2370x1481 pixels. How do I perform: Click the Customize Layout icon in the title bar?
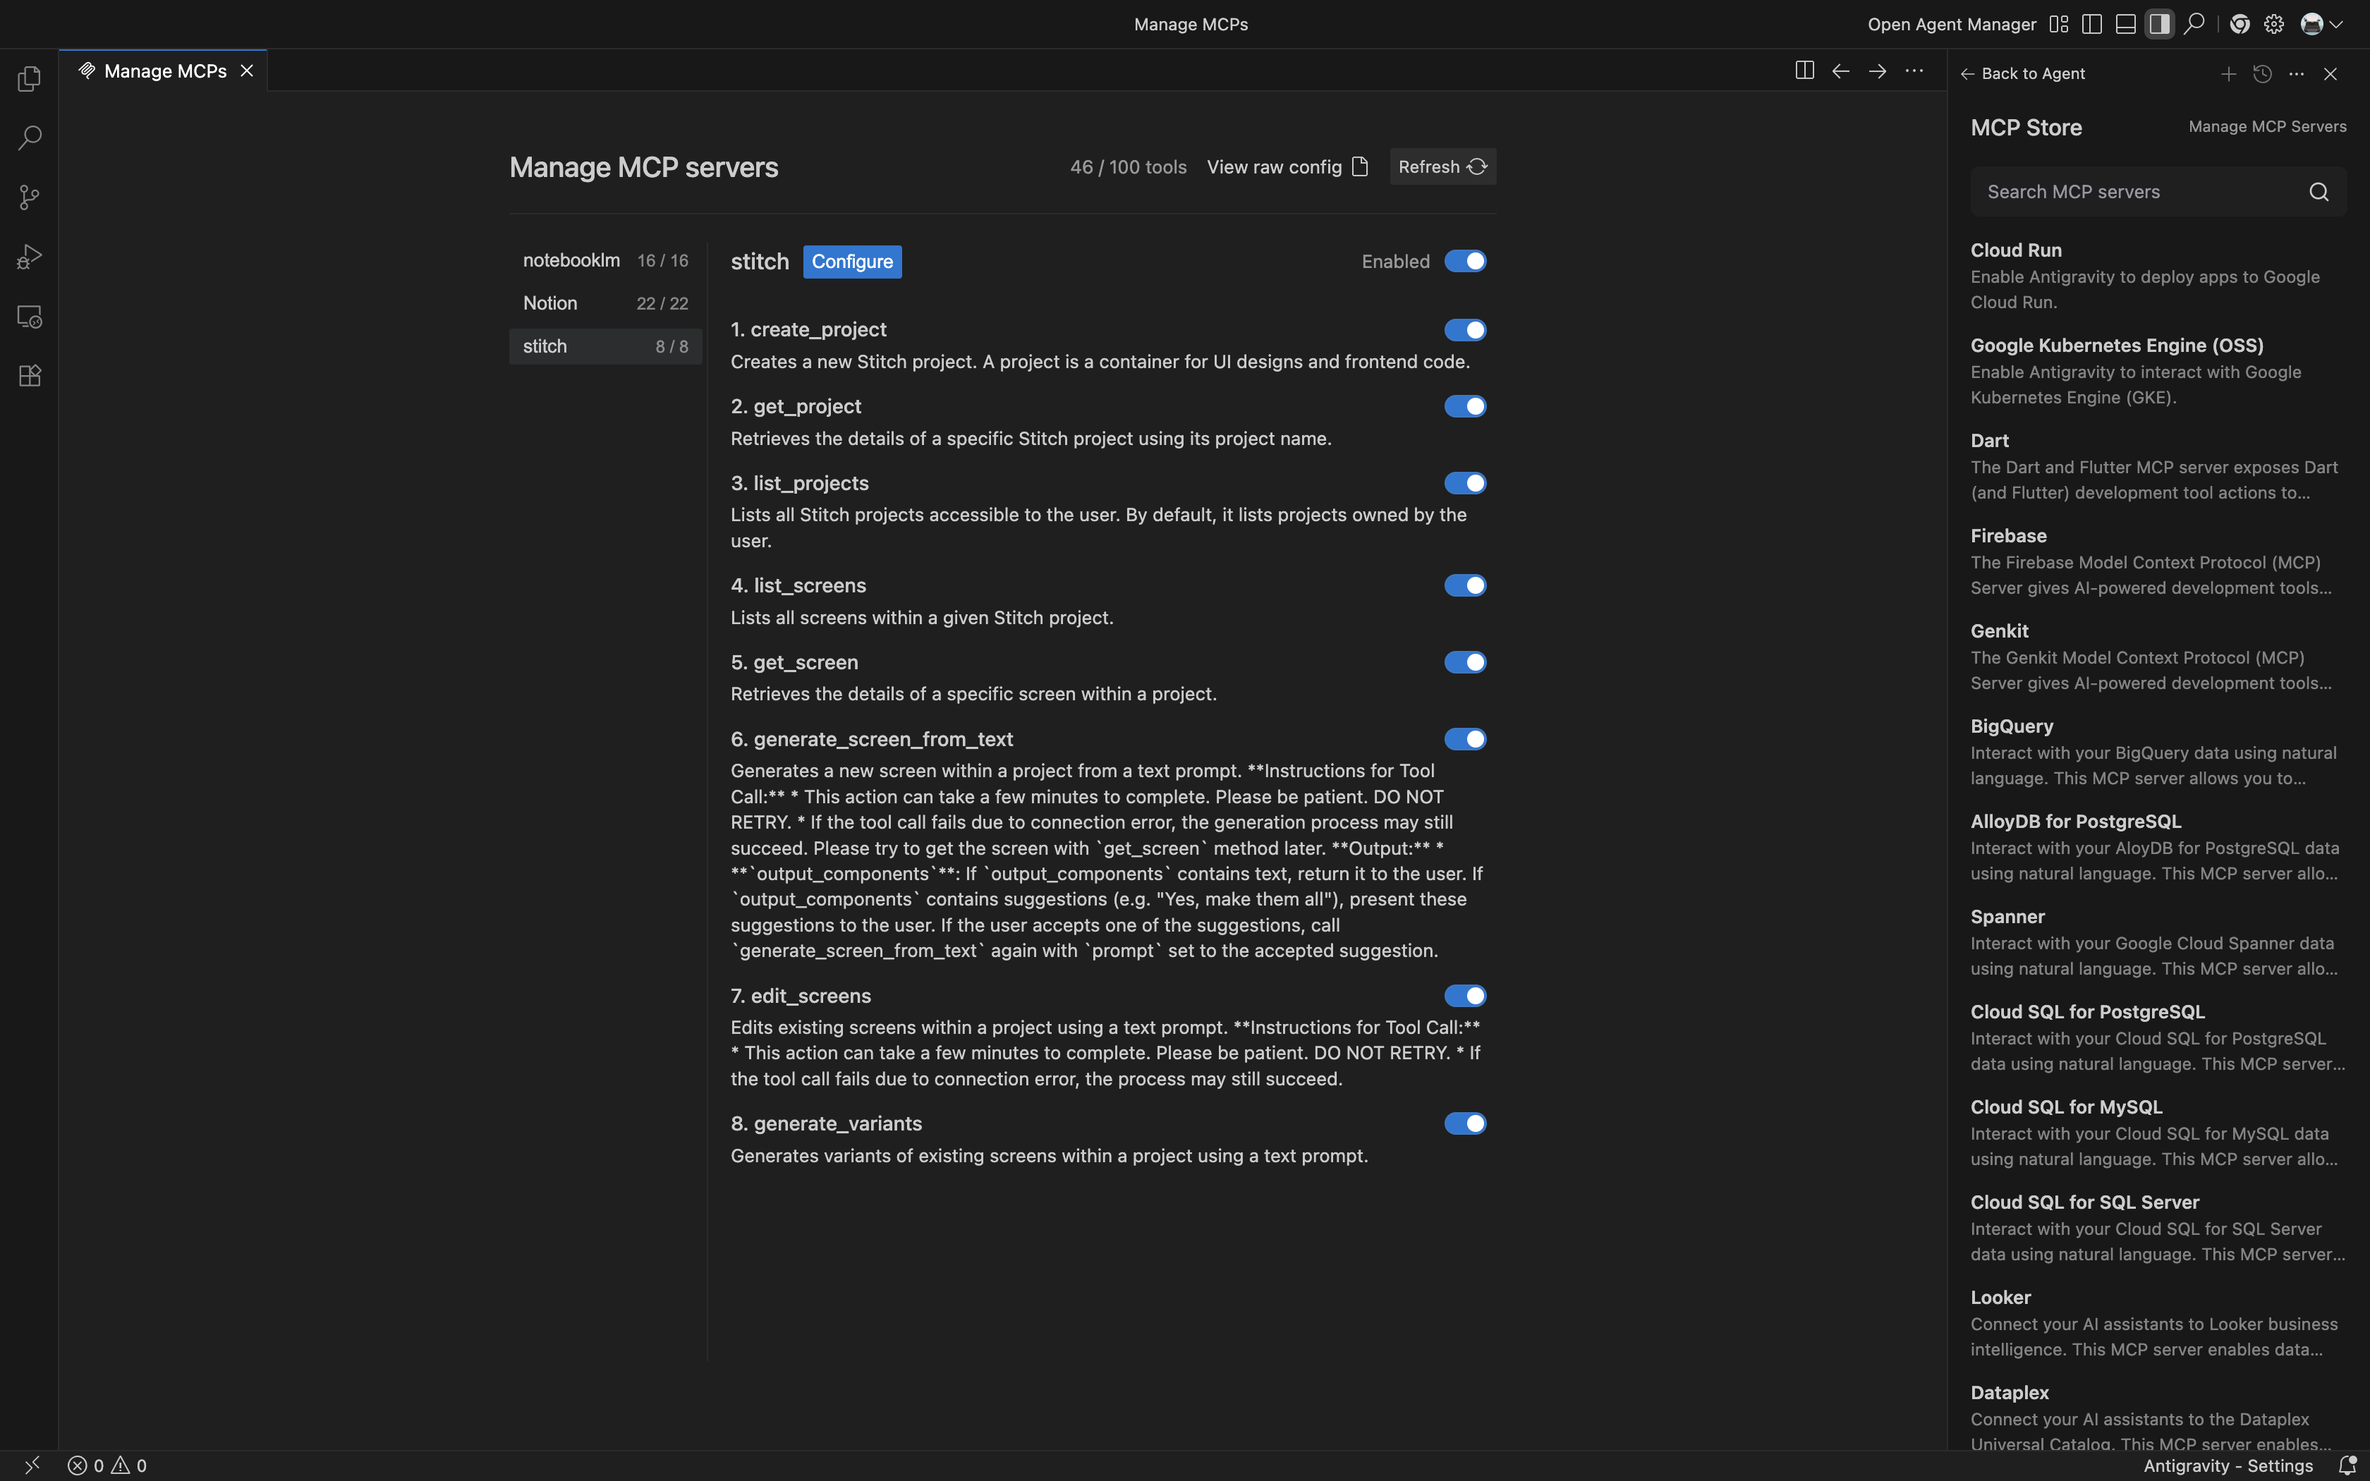click(x=2058, y=25)
